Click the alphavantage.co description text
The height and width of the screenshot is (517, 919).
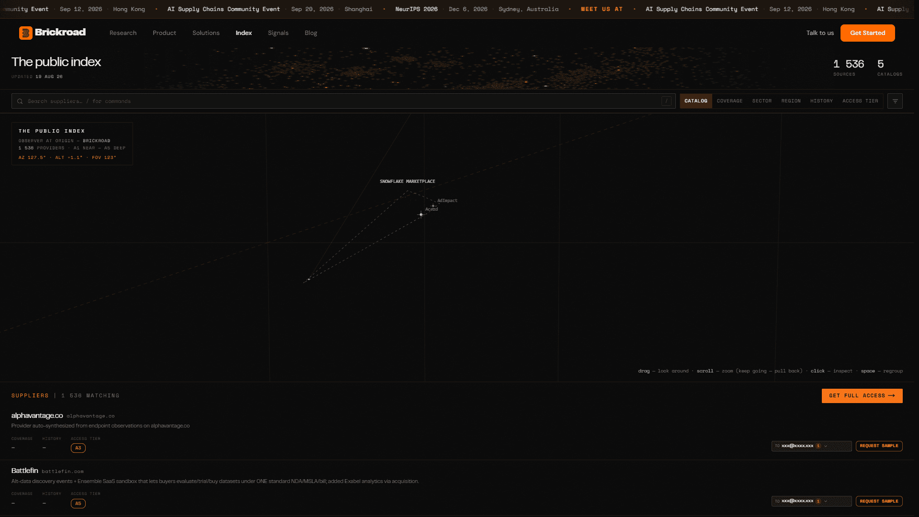click(x=101, y=426)
